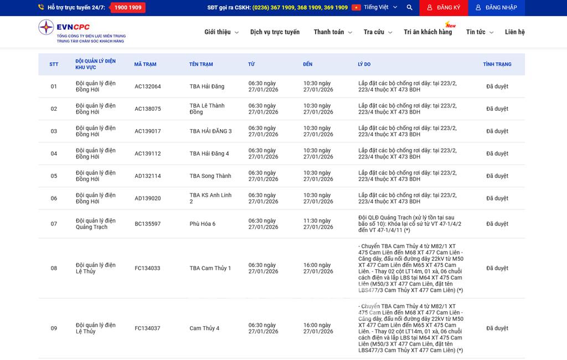Open the search magnifier icon
This screenshot has height=360, width=567.
coord(409,8)
